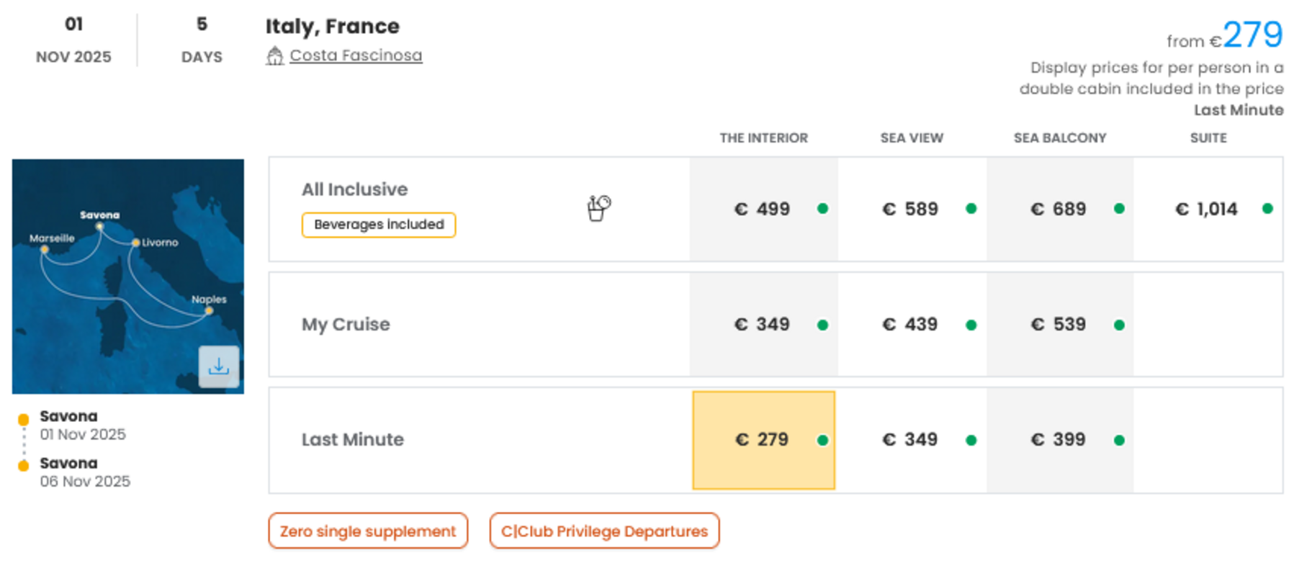Click the Beverages included badge

[379, 225]
